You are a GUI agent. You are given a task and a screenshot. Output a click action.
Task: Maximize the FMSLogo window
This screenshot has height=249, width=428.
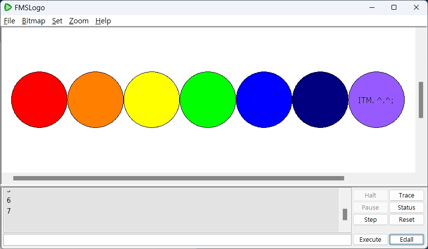point(394,7)
